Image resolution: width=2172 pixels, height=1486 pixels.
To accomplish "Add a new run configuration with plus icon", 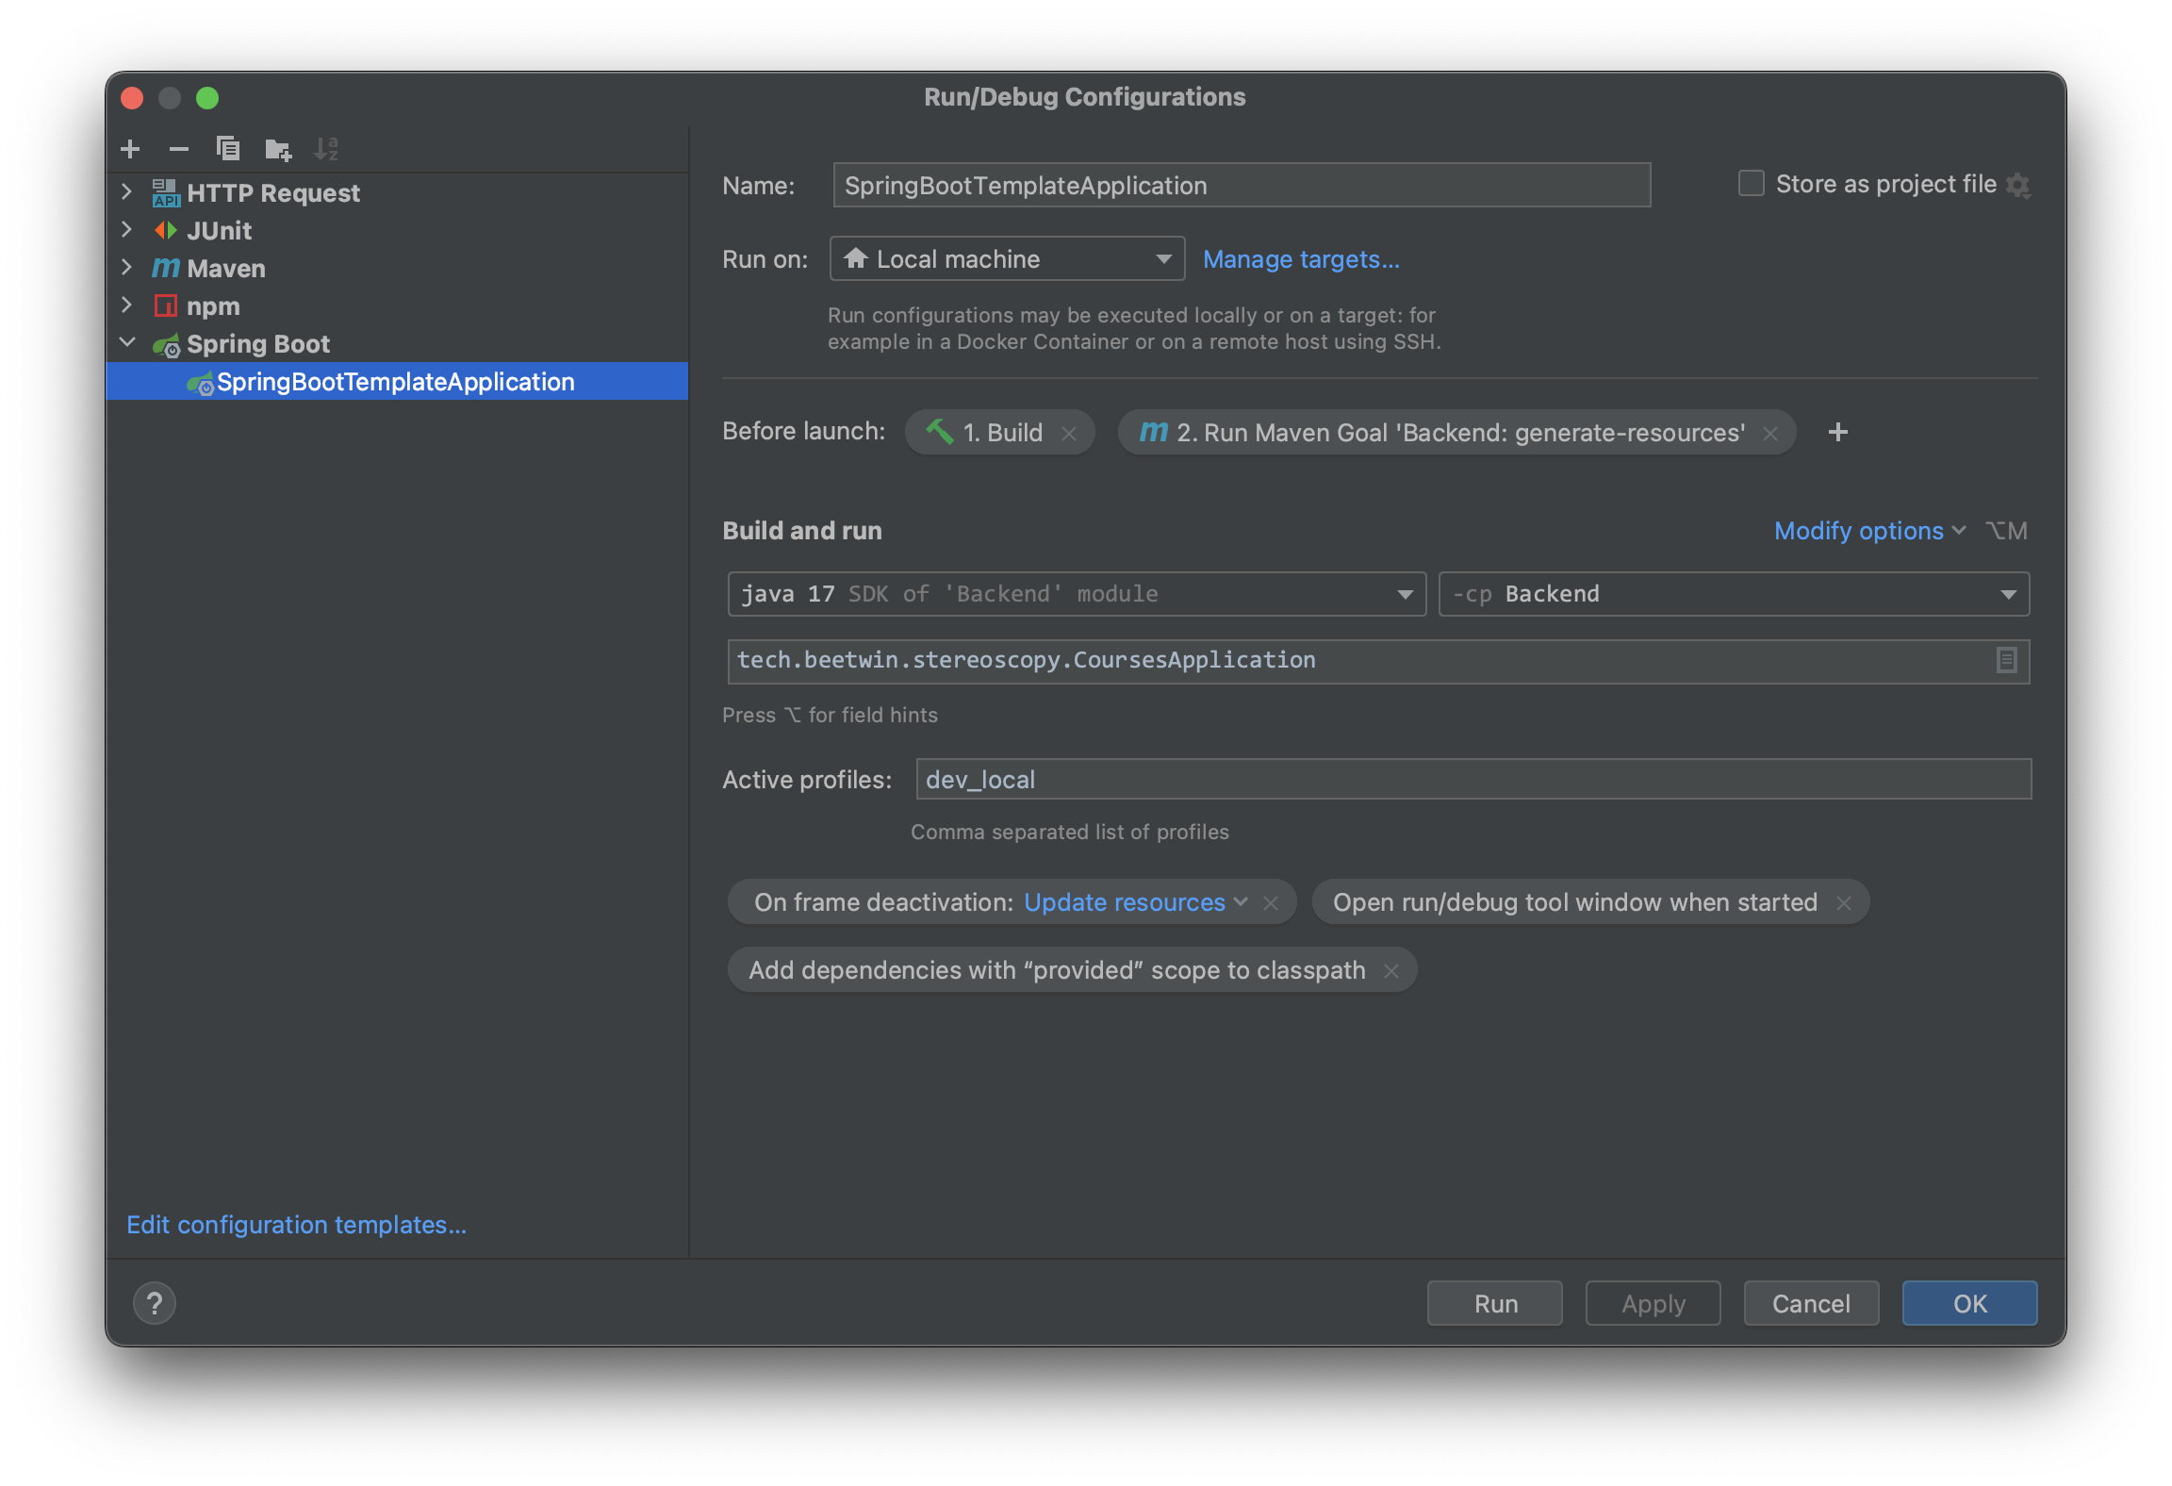I will [x=131, y=149].
